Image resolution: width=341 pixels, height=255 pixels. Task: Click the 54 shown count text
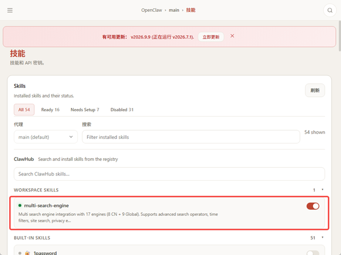315,132
